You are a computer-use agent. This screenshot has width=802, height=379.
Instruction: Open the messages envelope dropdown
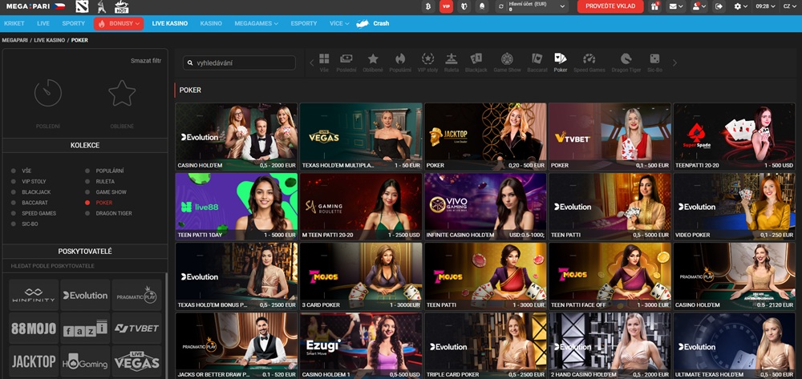(676, 6)
